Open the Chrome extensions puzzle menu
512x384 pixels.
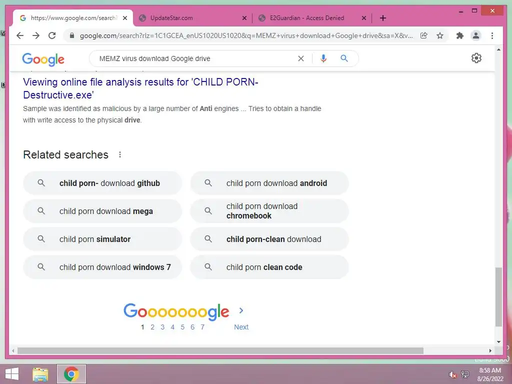coord(460,35)
